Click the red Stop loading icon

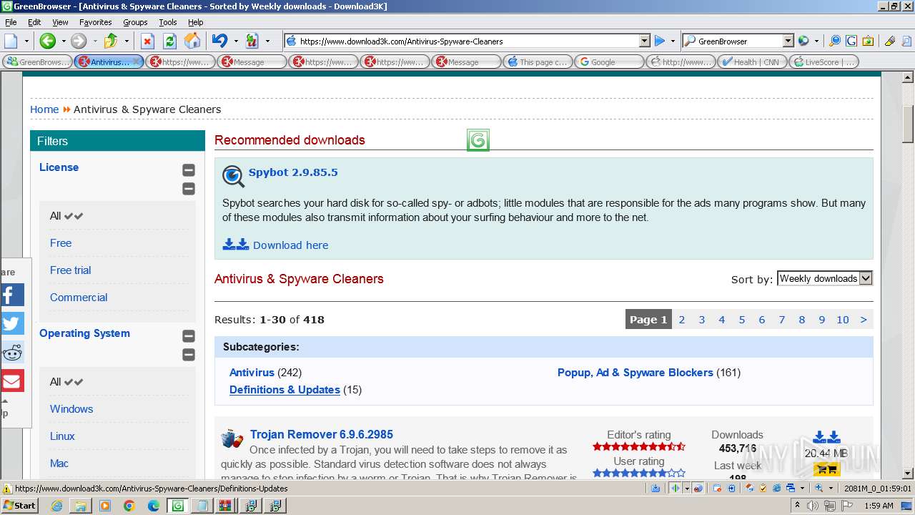(x=147, y=41)
